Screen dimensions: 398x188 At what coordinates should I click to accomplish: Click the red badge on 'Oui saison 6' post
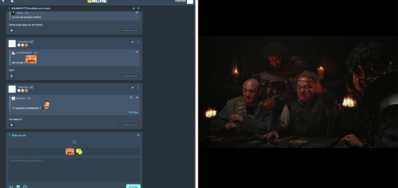tap(26, 91)
